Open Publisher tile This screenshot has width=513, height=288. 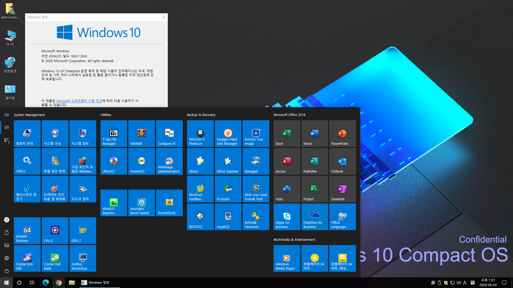(x=315, y=161)
